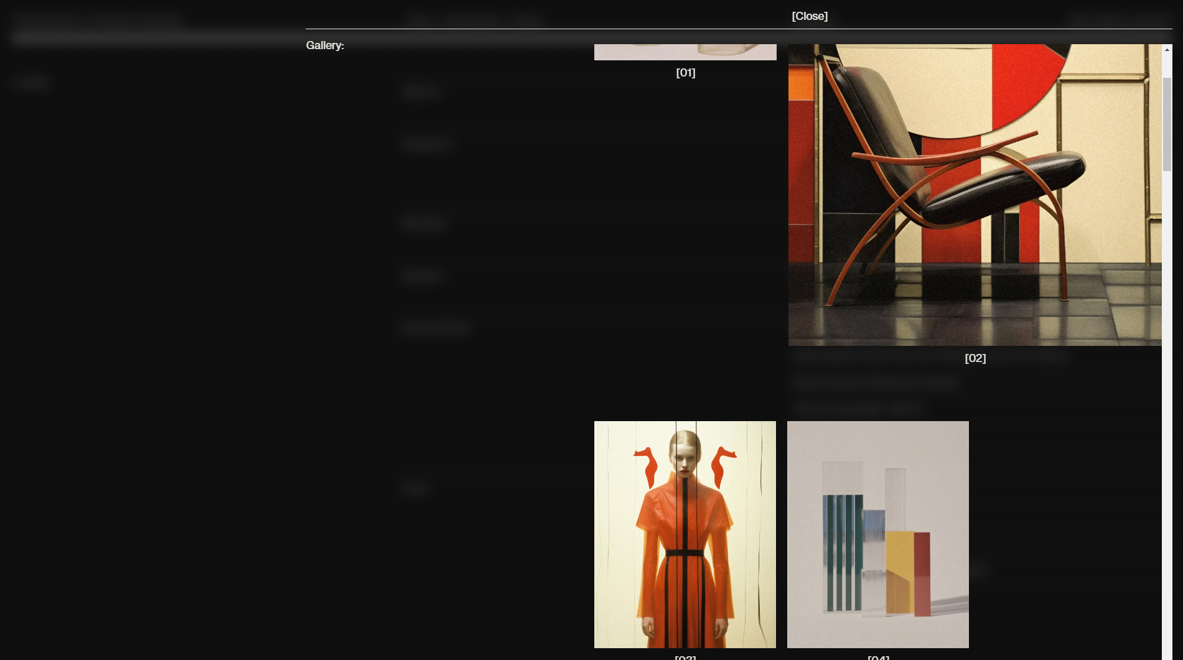
Task: Open the leather lounge chair image
Action: pos(975,194)
